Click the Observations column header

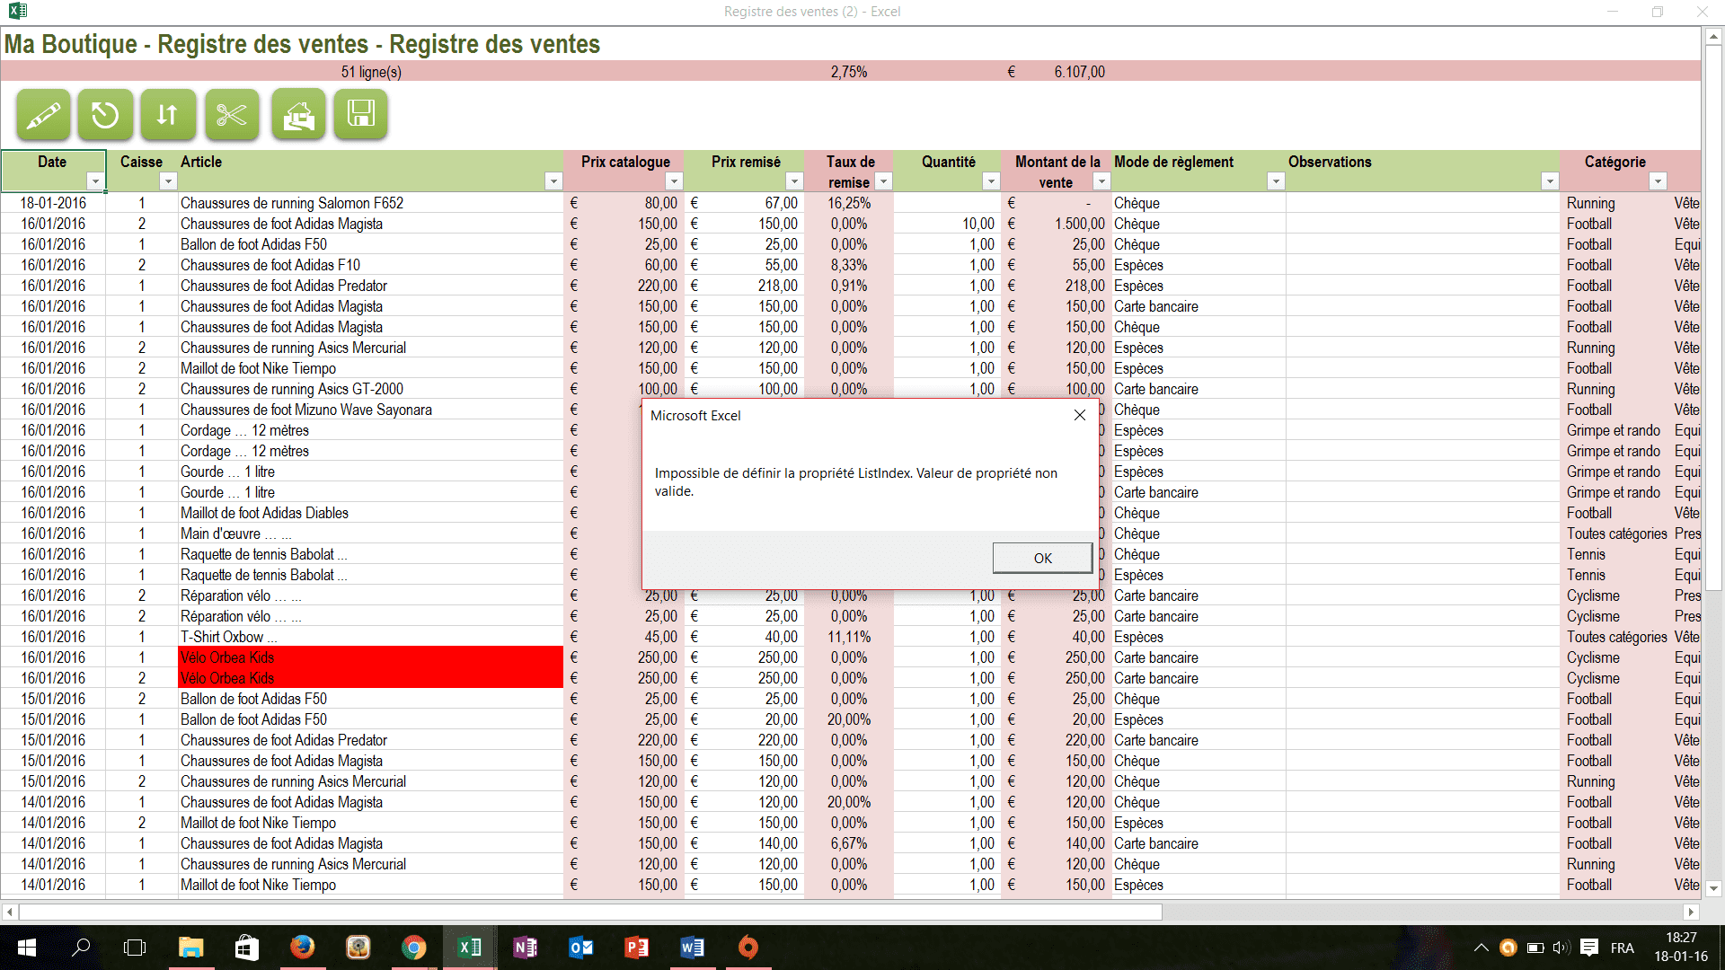pos(1330,162)
